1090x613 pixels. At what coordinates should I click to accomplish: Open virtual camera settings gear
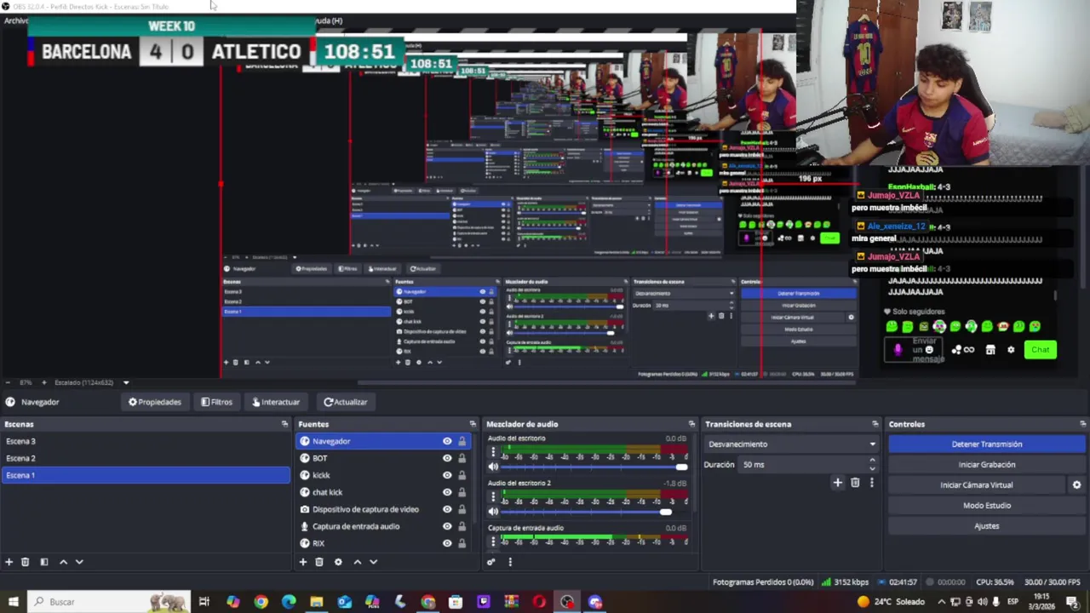(1076, 485)
